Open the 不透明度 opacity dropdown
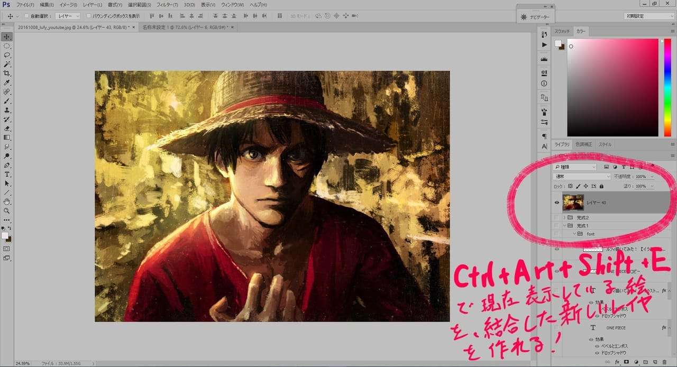Image resolution: width=677 pixels, height=367 pixels. [x=652, y=177]
